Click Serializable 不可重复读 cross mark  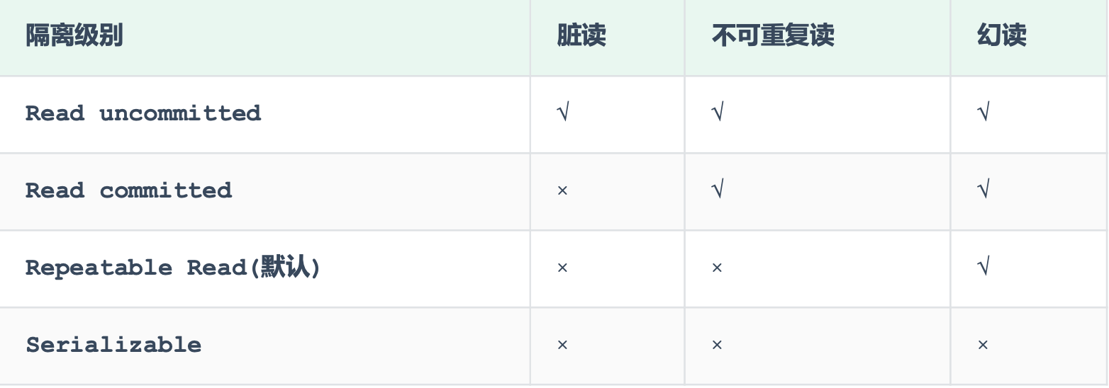(x=717, y=346)
